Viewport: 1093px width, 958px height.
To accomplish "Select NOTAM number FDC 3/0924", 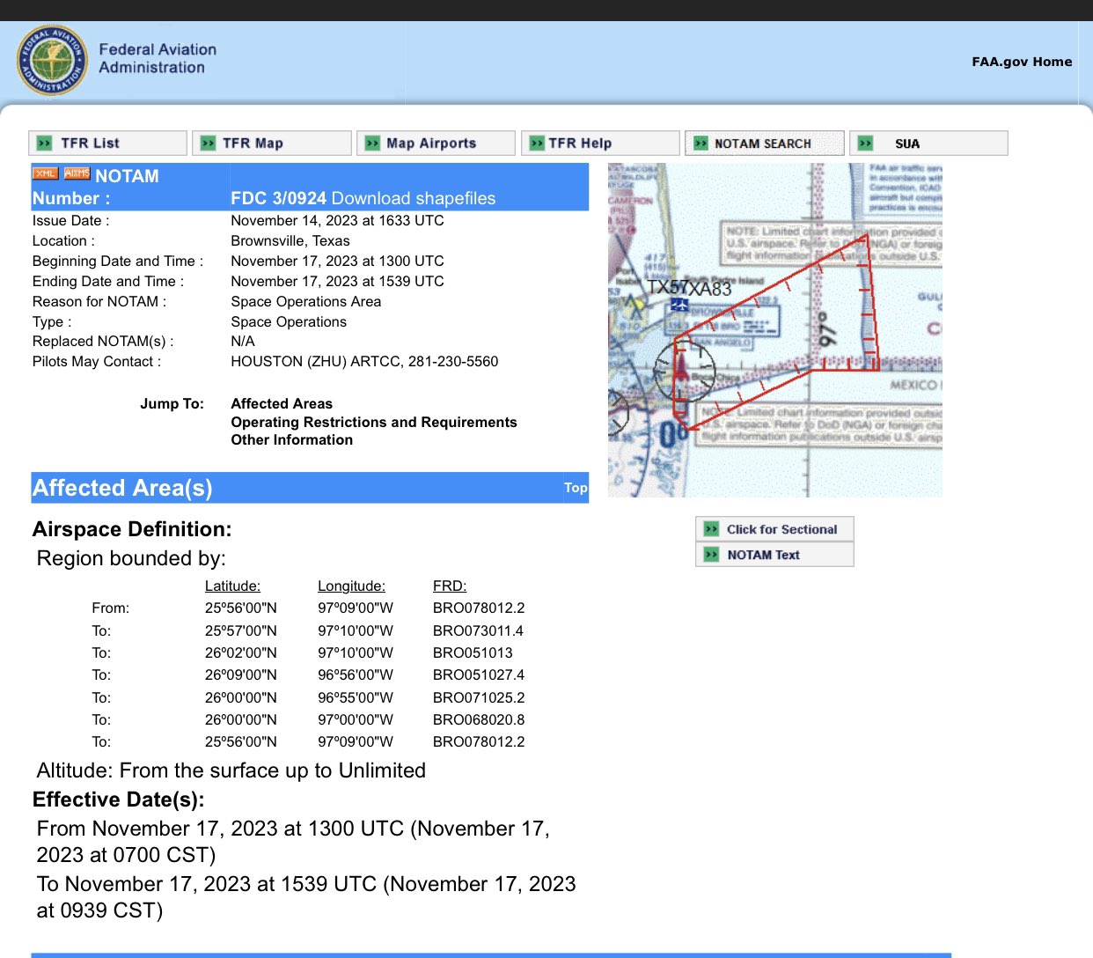I will point(279,198).
